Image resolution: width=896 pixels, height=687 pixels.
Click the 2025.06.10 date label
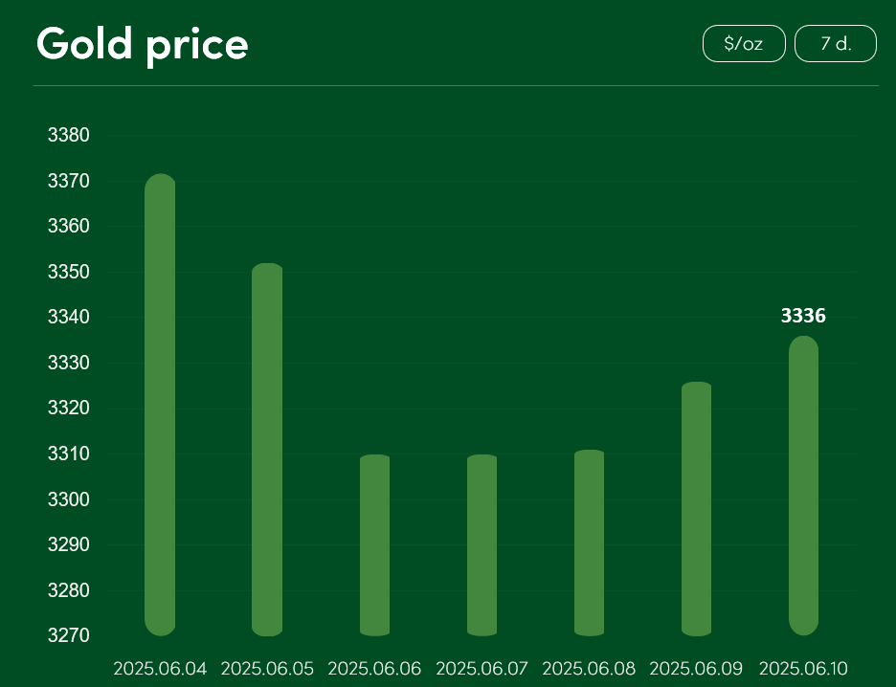803,668
